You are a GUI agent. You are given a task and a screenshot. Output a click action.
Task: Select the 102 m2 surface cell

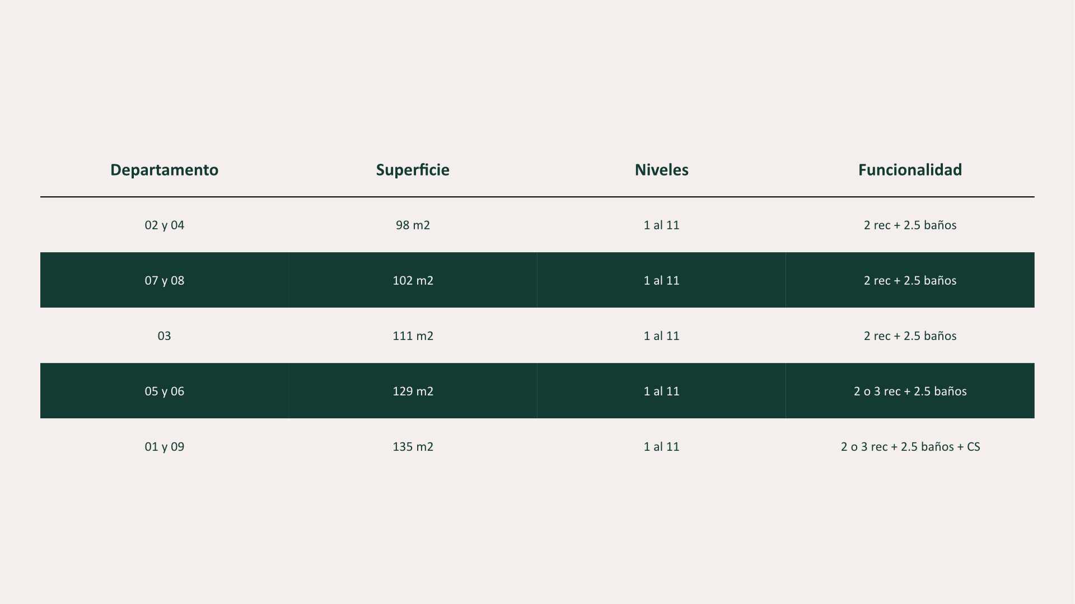point(413,280)
